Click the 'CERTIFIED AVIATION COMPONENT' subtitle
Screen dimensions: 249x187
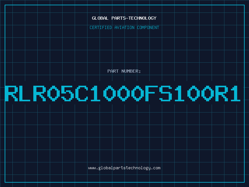coord(124,27)
